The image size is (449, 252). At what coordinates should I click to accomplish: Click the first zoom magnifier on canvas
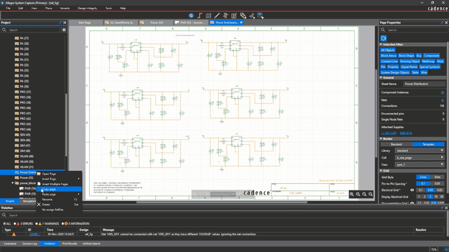pos(352,194)
